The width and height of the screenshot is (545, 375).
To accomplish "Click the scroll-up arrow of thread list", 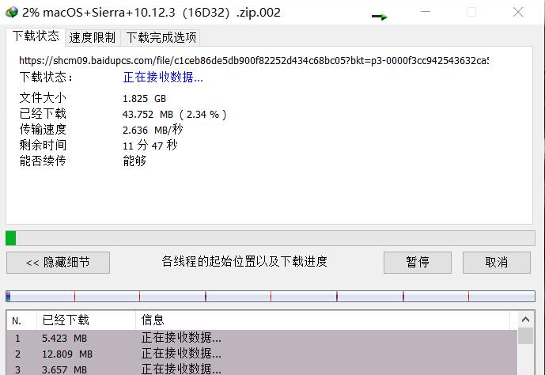I will pos(525,320).
